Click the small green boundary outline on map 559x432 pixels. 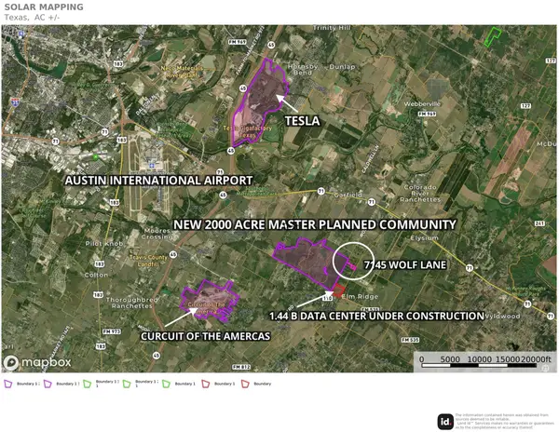pos(493,35)
